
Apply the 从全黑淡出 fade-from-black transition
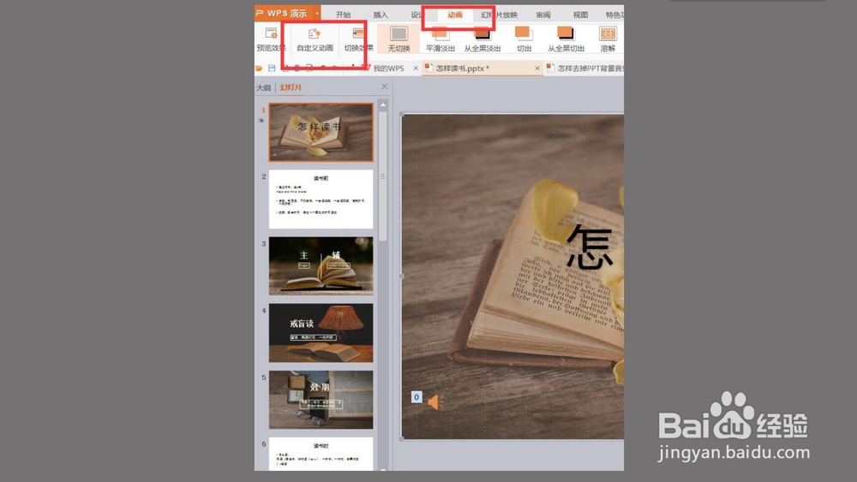click(x=482, y=39)
